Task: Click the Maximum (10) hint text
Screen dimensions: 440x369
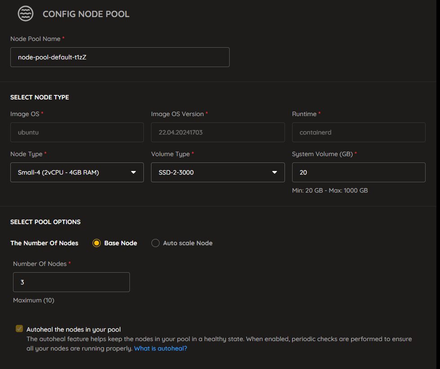Action: [x=34, y=300]
